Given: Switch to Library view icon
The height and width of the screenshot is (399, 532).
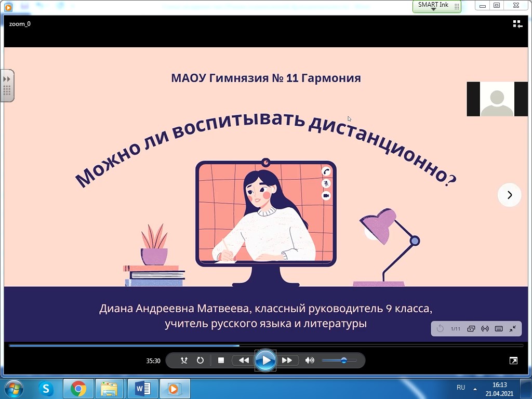Looking at the screenshot, I should (x=517, y=24).
